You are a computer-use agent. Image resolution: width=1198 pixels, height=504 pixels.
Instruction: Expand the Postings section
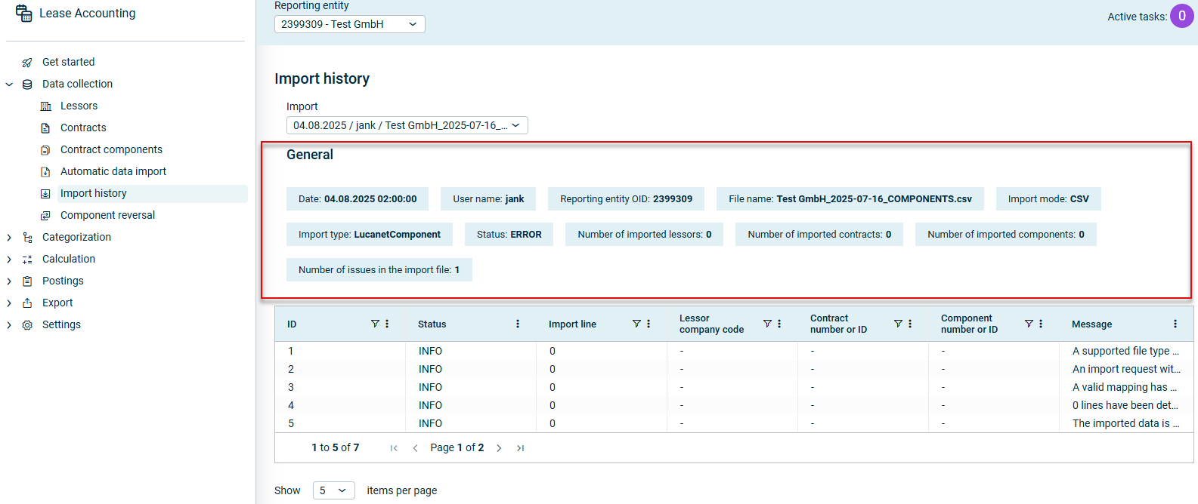tap(9, 281)
